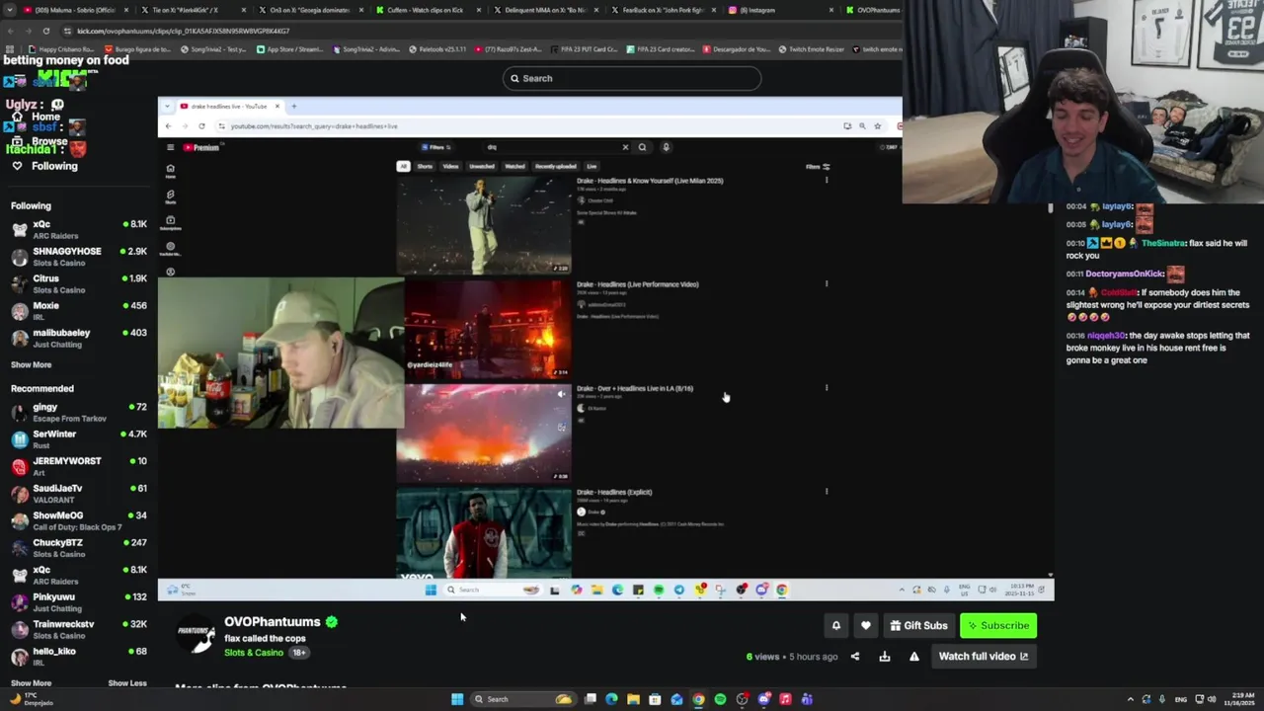
Task: Click Following link in Kick sidebar
Action: click(54, 166)
